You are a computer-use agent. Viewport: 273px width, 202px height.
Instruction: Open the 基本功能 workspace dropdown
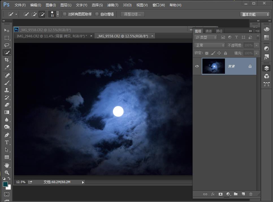coord(255,14)
